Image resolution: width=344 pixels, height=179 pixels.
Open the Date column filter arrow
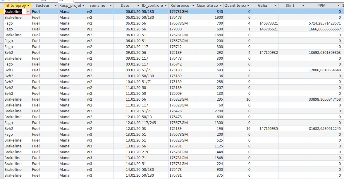click(138, 6)
